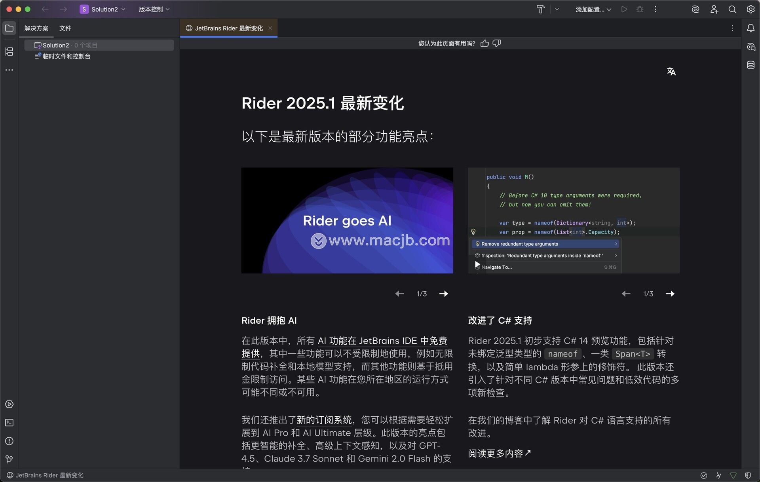Open the 版本控制 dropdown menu
The width and height of the screenshot is (760, 482).
(154, 9)
